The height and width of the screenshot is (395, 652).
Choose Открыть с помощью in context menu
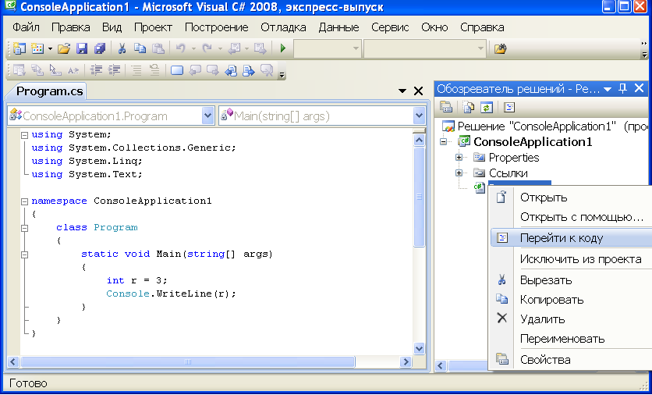(572, 217)
